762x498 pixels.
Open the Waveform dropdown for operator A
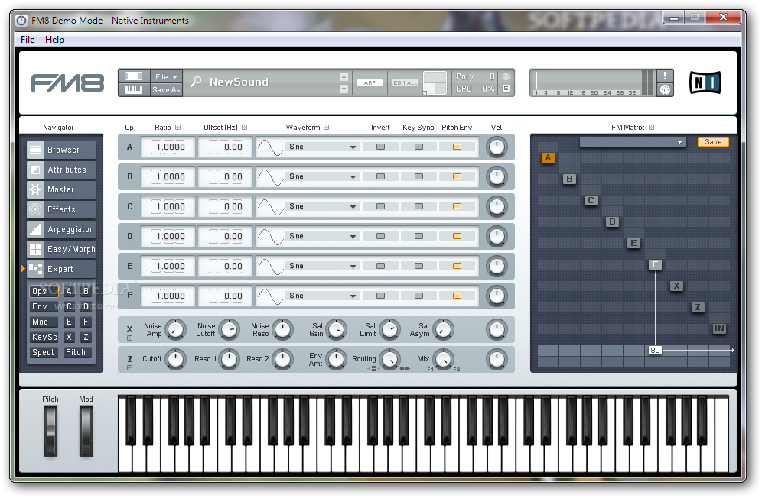tap(322, 147)
